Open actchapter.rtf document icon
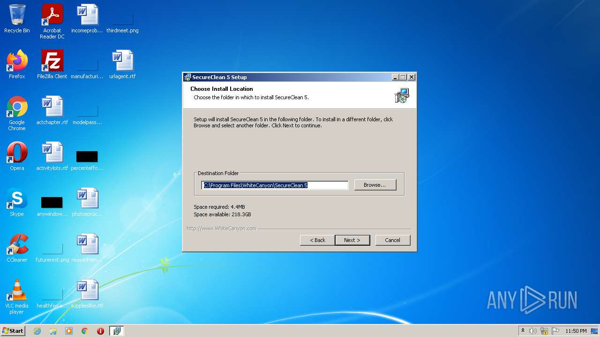This screenshot has height=337, width=600. pyautogui.click(x=52, y=110)
